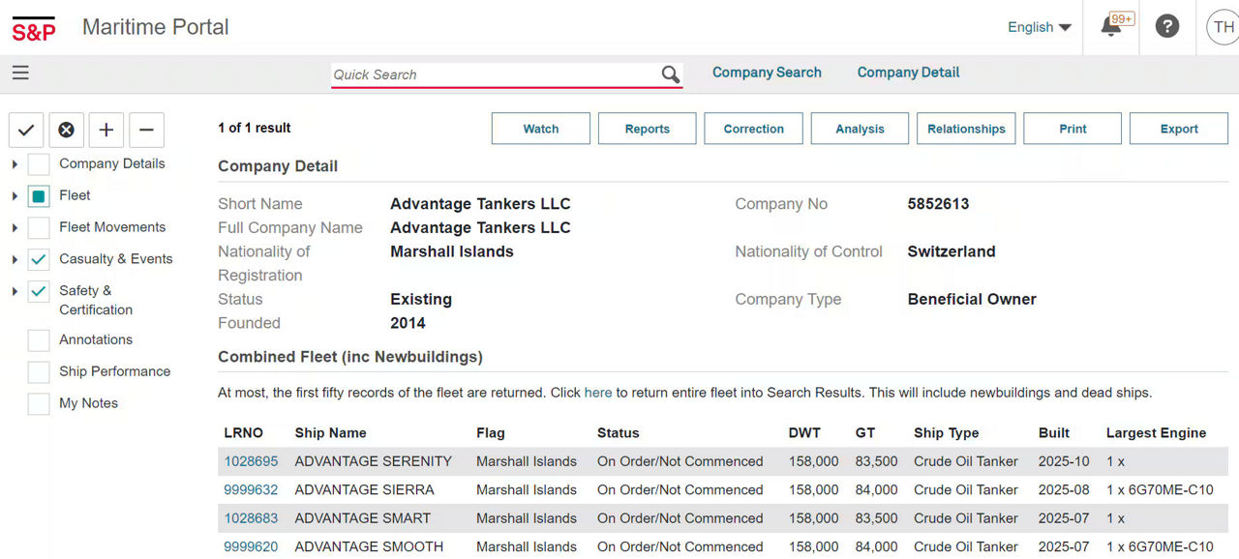This screenshot has height=559, width=1239.
Task: Click the search magnifier icon
Action: 670,74
